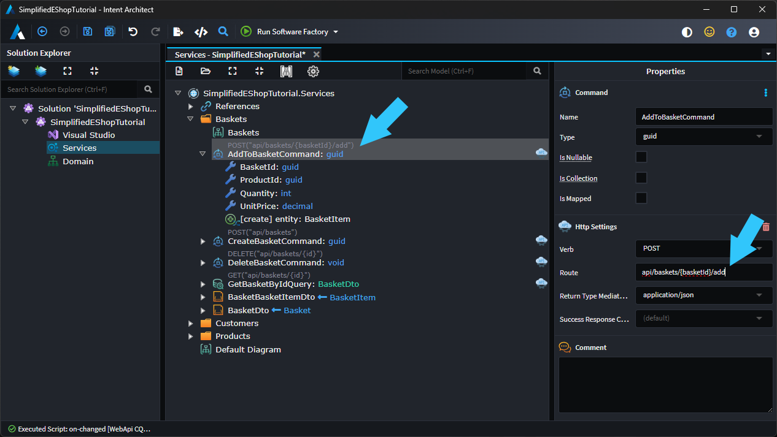
Task: Focus the Search Model field
Action: click(464, 71)
